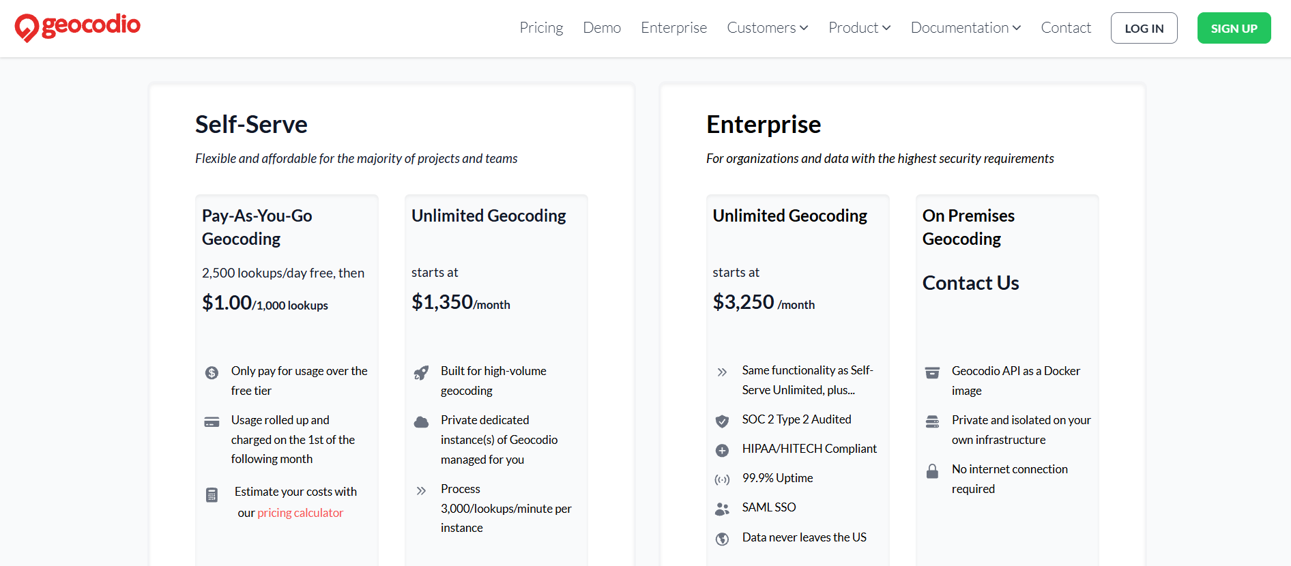Image resolution: width=1291 pixels, height=566 pixels.
Task: Go to the Enterprise nav link
Action: click(x=673, y=28)
